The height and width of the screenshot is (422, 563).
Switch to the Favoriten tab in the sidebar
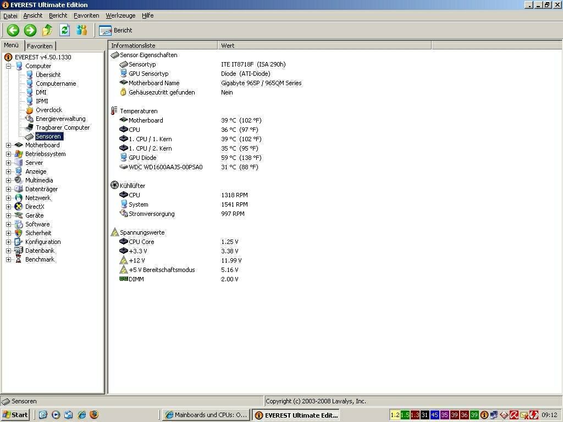[x=40, y=46]
